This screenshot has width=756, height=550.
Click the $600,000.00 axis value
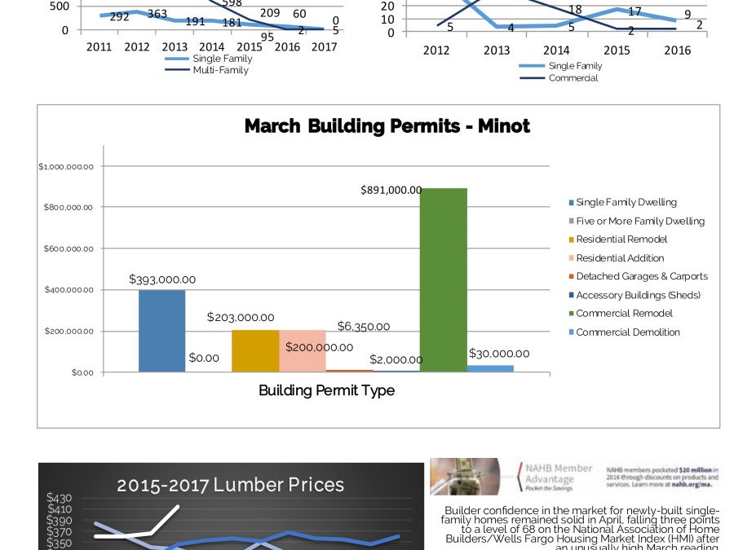pyautogui.click(x=69, y=249)
